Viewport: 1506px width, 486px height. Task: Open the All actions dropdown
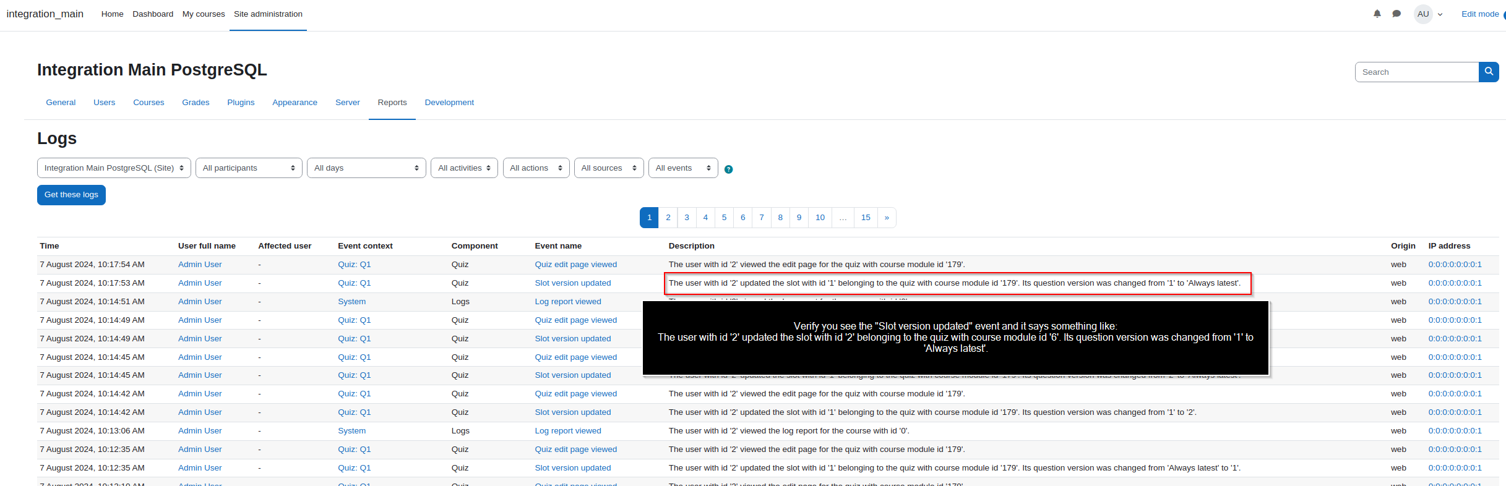(x=536, y=168)
